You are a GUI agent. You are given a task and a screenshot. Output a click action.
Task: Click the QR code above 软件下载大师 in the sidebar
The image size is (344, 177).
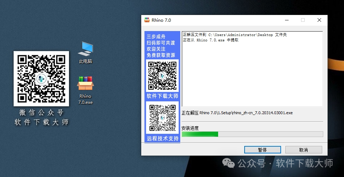[162, 76]
